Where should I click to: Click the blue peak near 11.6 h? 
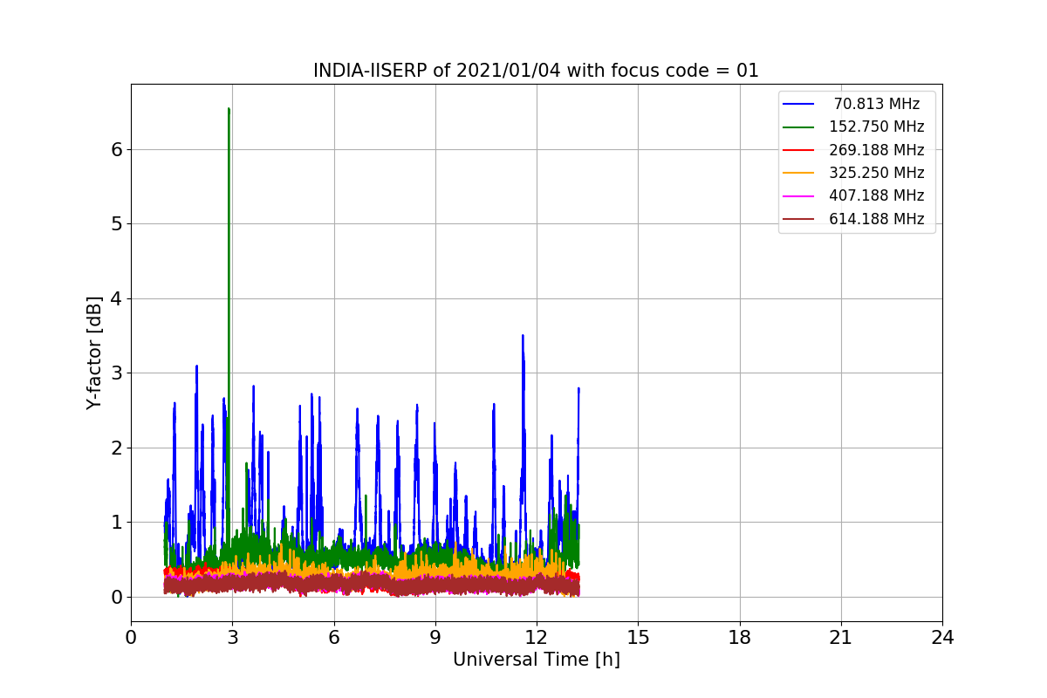pos(523,336)
